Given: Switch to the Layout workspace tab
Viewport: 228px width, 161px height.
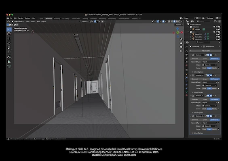Looking at the screenshot, I should pos(41,19).
